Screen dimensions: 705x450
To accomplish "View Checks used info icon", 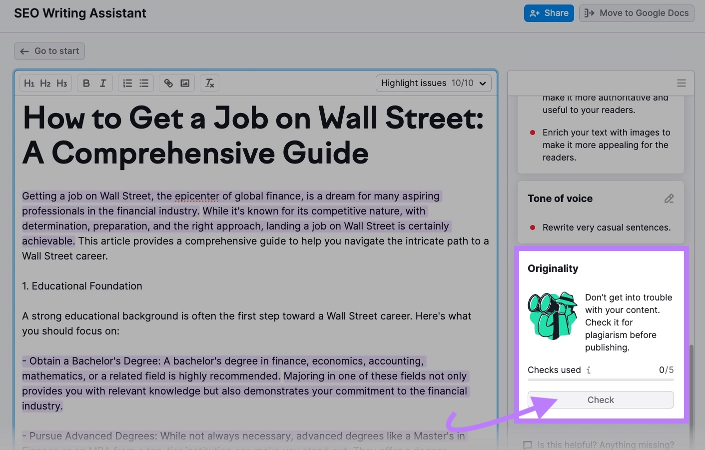I will (x=589, y=370).
